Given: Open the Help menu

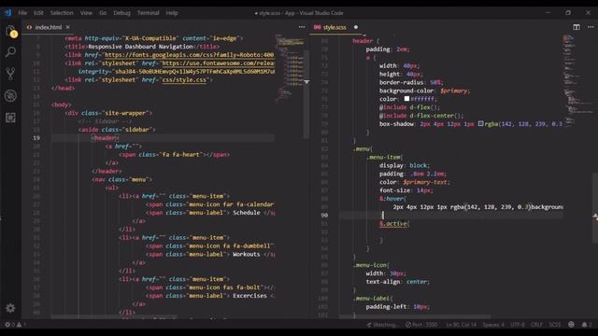Looking at the screenshot, I should click(x=172, y=12).
